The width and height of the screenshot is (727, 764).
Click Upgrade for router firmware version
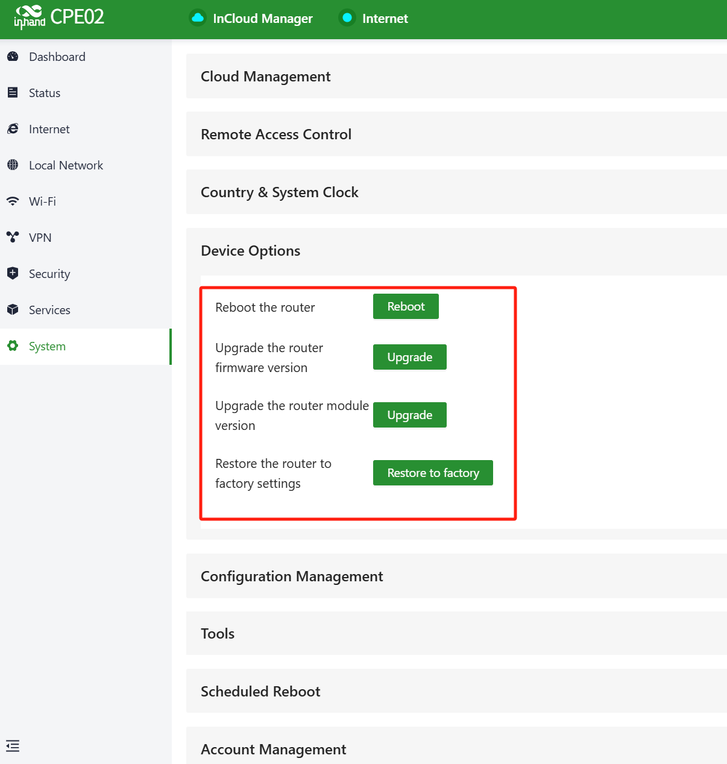[409, 357]
